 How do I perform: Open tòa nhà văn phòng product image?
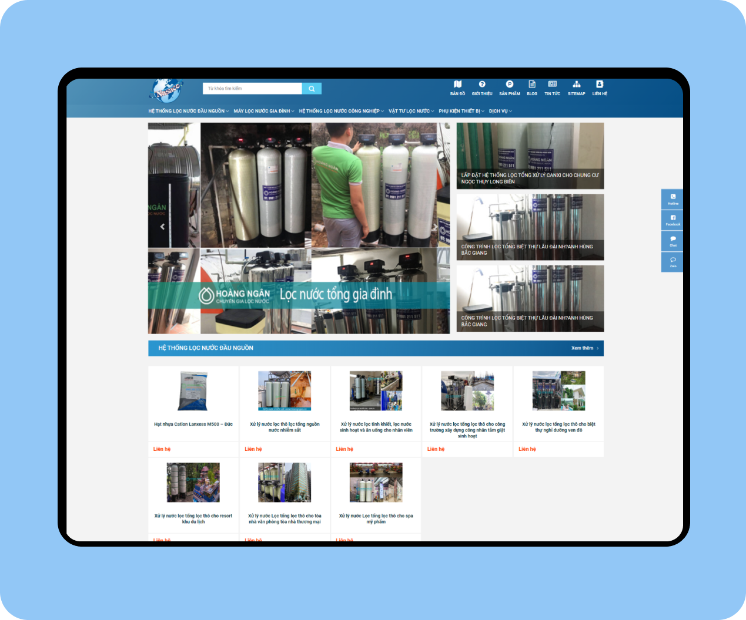pos(285,483)
